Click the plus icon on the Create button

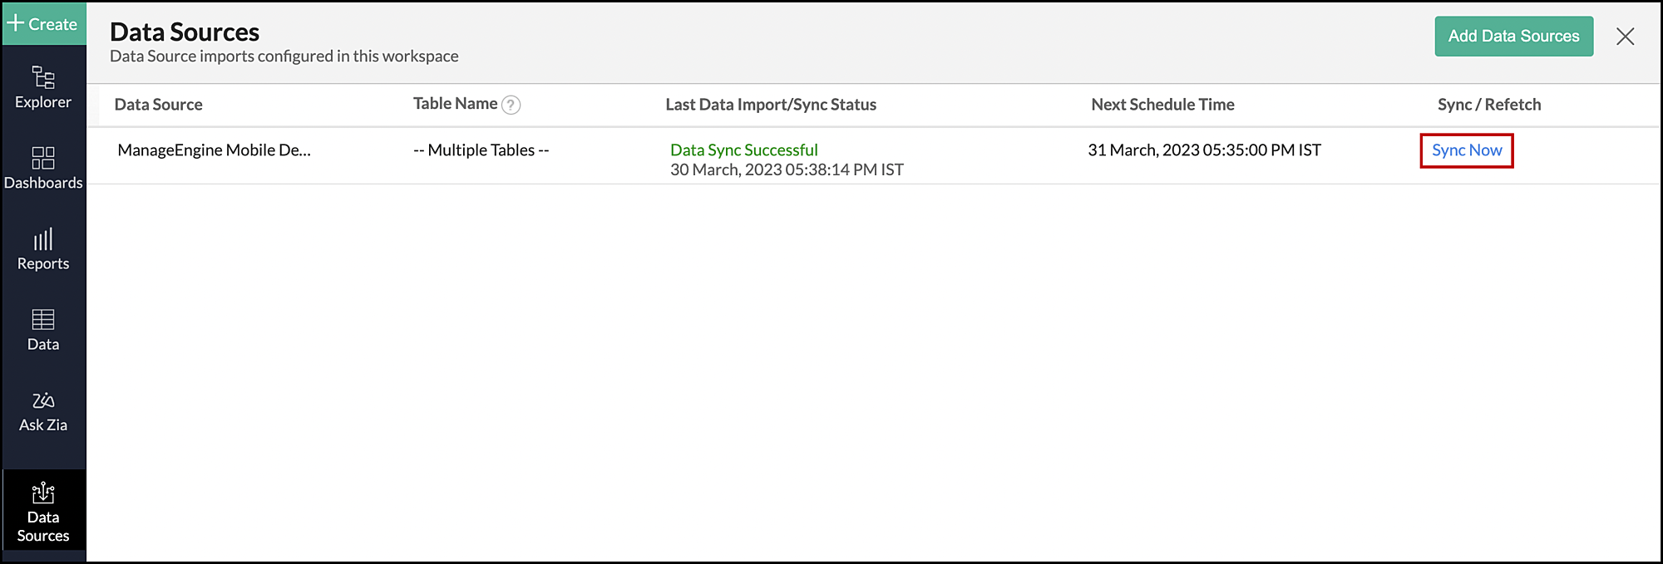17,23
